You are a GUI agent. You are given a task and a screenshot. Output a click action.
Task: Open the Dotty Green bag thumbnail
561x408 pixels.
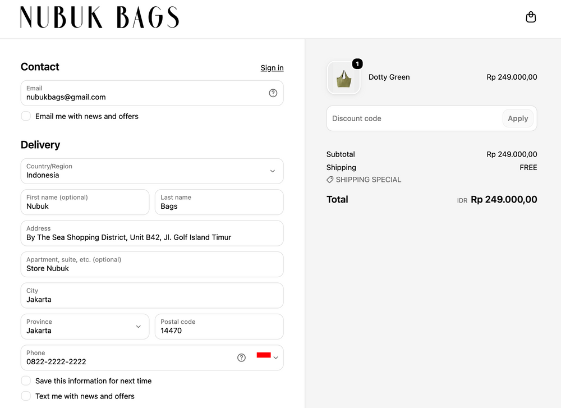343,77
